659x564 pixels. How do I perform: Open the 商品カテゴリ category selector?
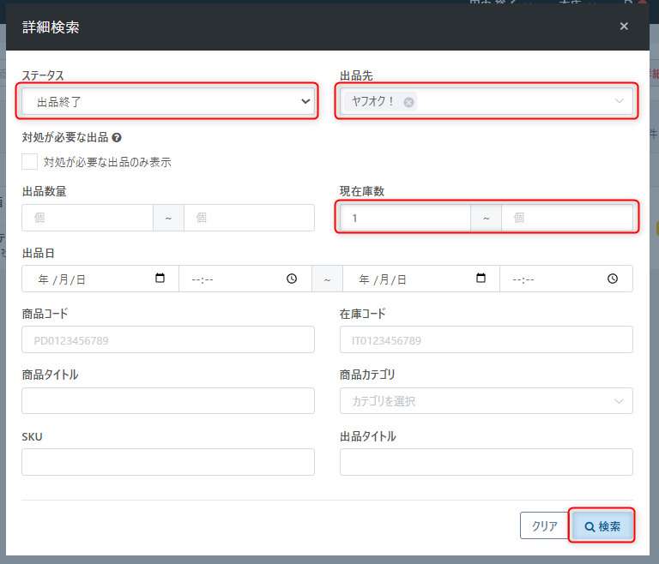click(x=487, y=400)
